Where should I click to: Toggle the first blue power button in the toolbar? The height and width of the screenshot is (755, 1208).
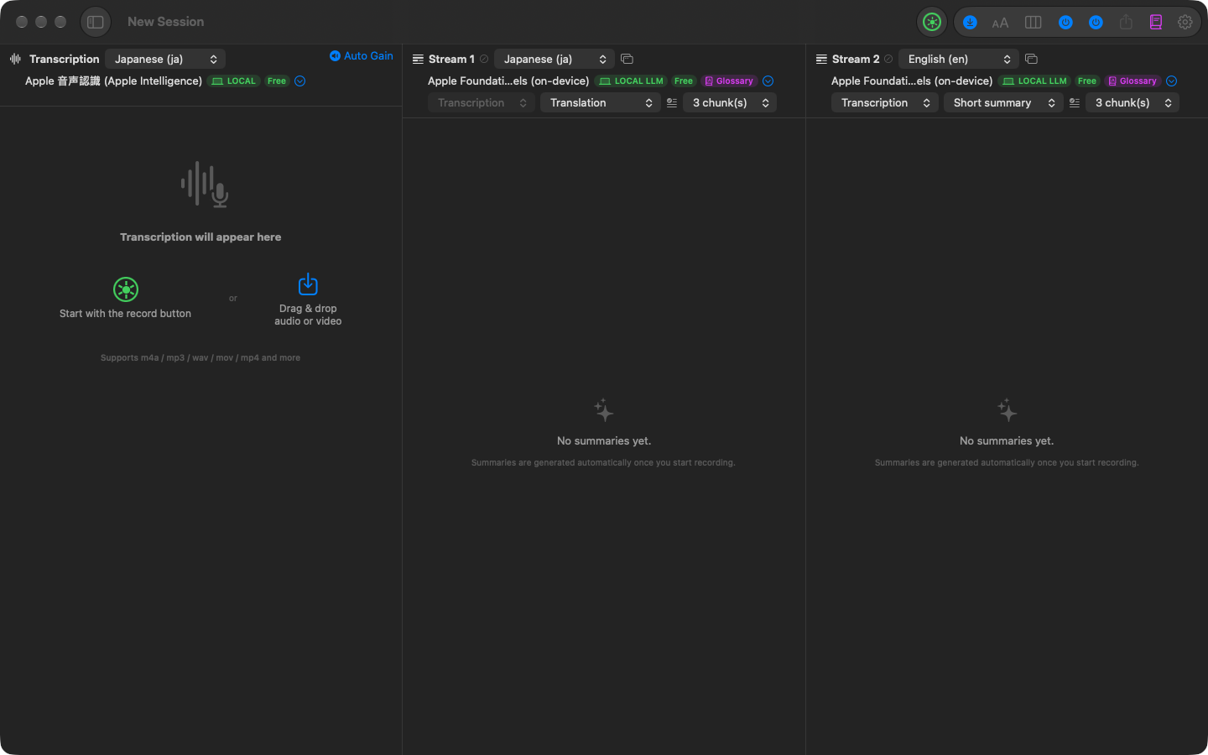[x=1065, y=23]
